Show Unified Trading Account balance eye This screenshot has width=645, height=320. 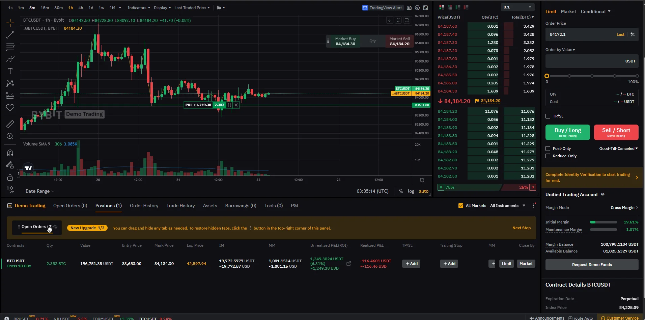pyautogui.click(x=602, y=194)
